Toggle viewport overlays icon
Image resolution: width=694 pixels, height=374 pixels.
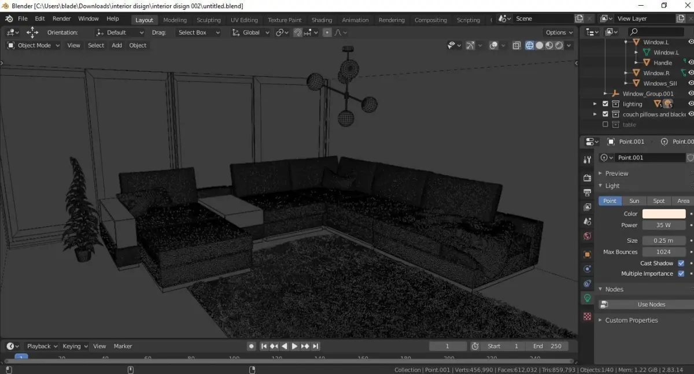(493, 46)
